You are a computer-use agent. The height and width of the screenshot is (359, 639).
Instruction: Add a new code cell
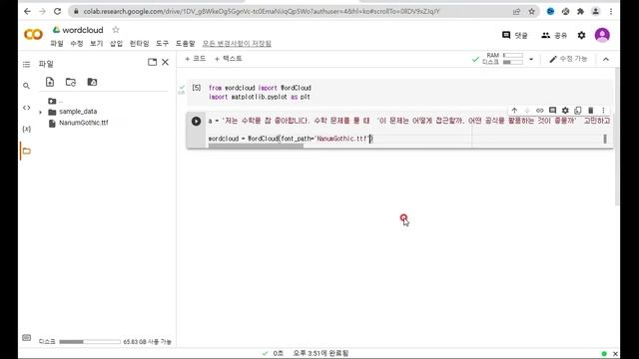(x=196, y=59)
